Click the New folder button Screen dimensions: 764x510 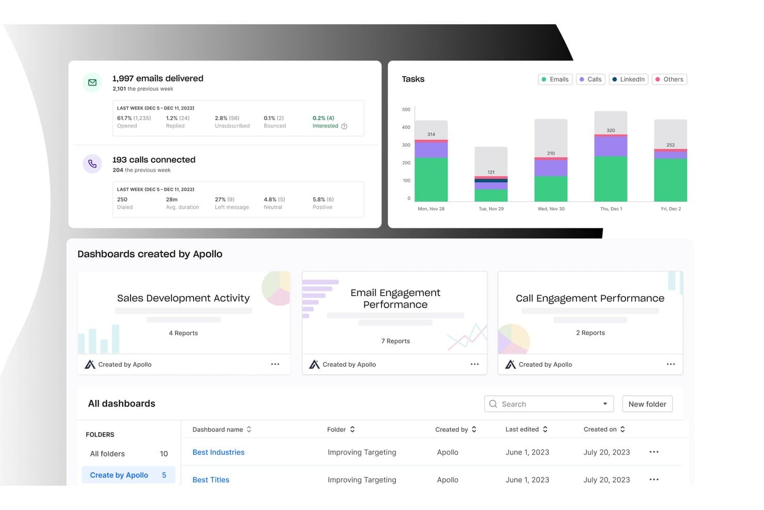pos(647,404)
